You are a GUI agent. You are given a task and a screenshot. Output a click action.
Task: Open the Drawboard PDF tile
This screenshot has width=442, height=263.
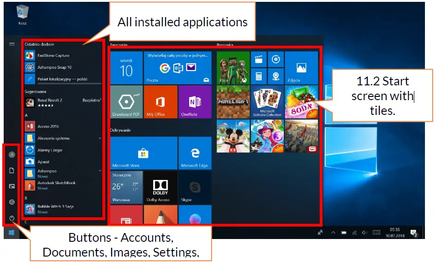[126, 102]
